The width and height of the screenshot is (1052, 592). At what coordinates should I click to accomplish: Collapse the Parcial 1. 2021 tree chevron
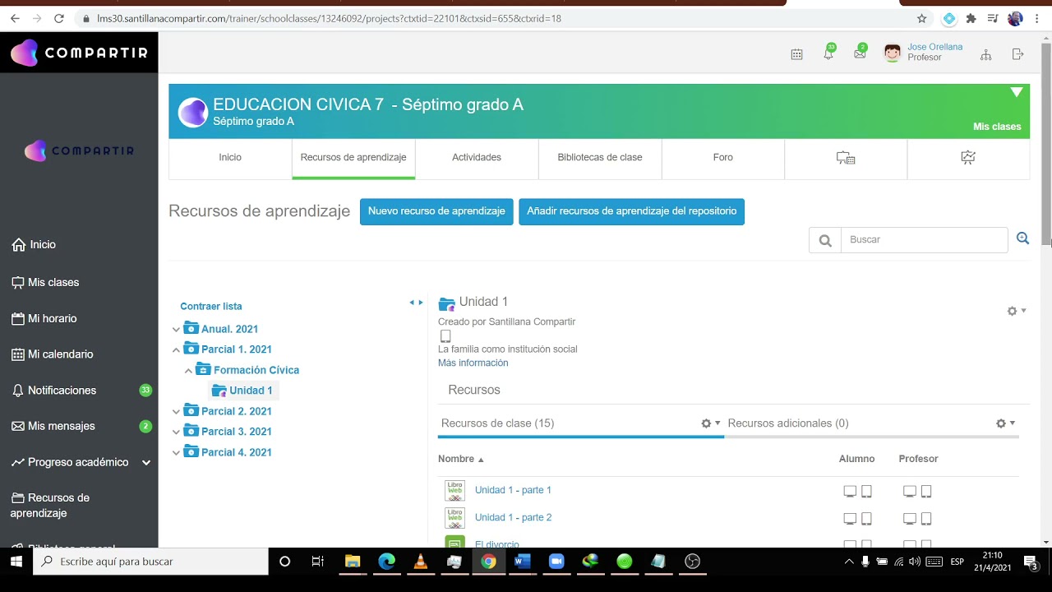point(176,349)
